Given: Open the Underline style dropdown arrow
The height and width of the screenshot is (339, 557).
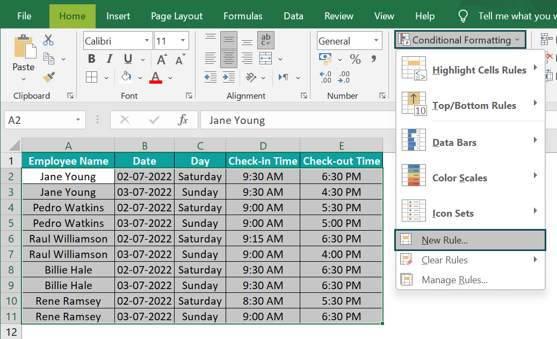Looking at the screenshot, I should pyautogui.click(x=143, y=59).
